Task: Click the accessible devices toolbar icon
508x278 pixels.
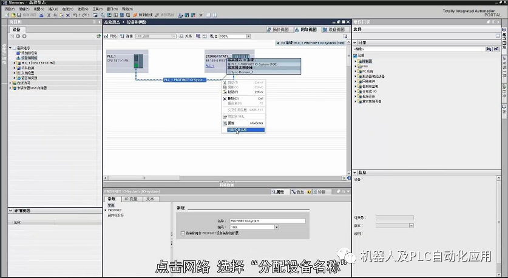Action: 181,15
